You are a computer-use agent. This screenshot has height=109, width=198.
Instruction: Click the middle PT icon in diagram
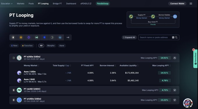(x=153, y=16)
